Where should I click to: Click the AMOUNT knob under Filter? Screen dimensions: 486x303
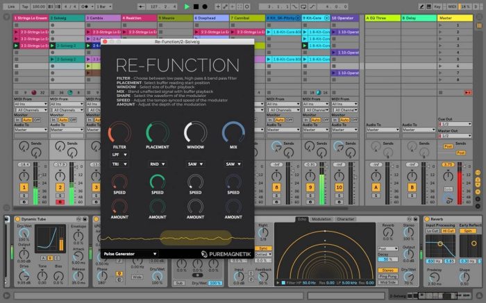pos(119,207)
